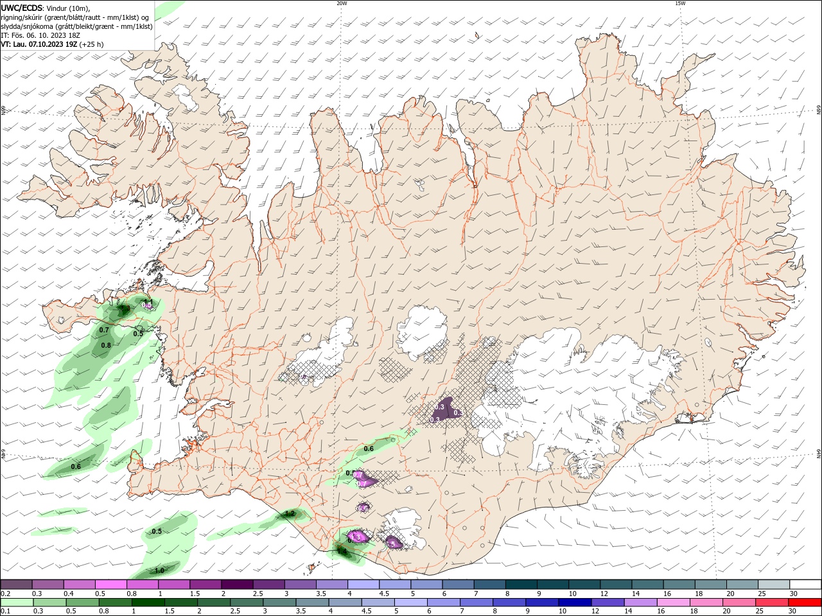
Task: Click the 'UWC/ECDS: Vindur (10m)' title text
Action: point(46,8)
